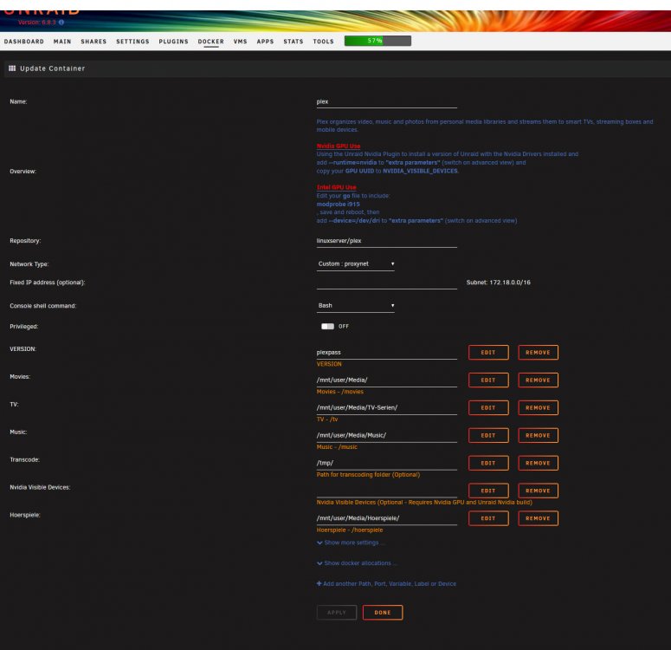Open the Console shell command dropdown

point(356,306)
